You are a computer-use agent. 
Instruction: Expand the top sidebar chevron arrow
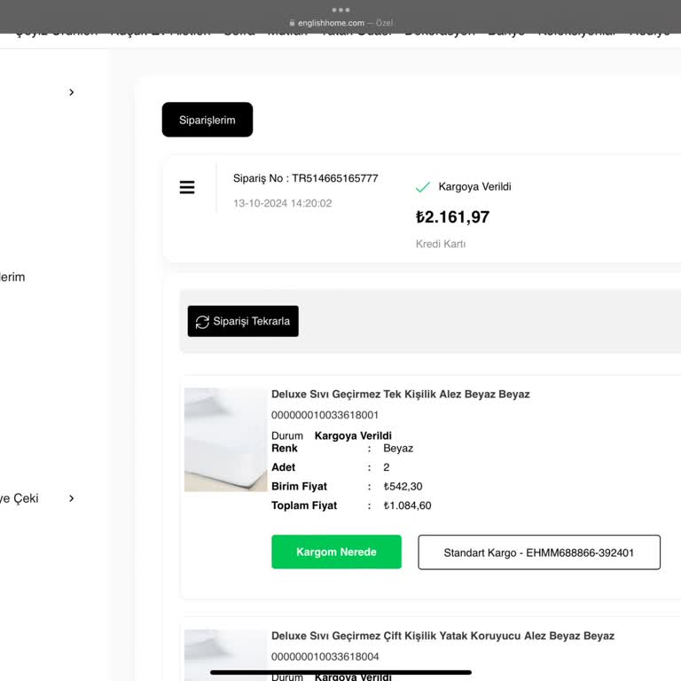(72, 92)
